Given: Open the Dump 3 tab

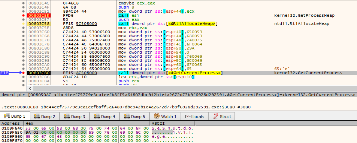Looking at the screenshot, I should tap(75, 117).
